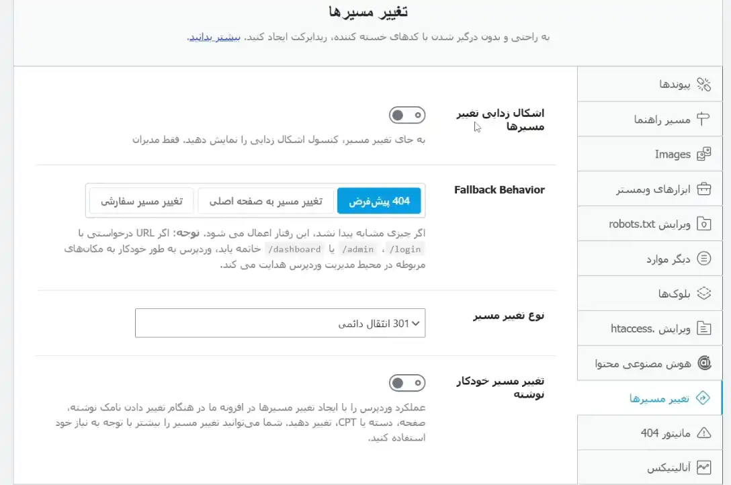Click the .htaccess edit document icon
The image size is (731, 485).
click(x=703, y=328)
